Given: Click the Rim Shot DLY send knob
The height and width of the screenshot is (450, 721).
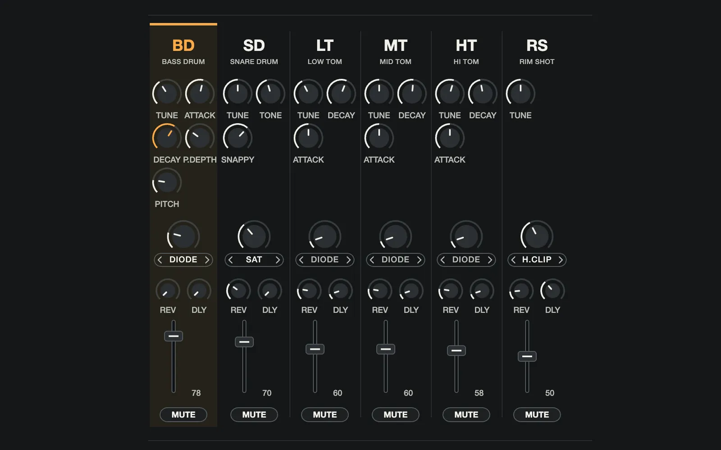Looking at the screenshot, I should (x=552, y=291).
